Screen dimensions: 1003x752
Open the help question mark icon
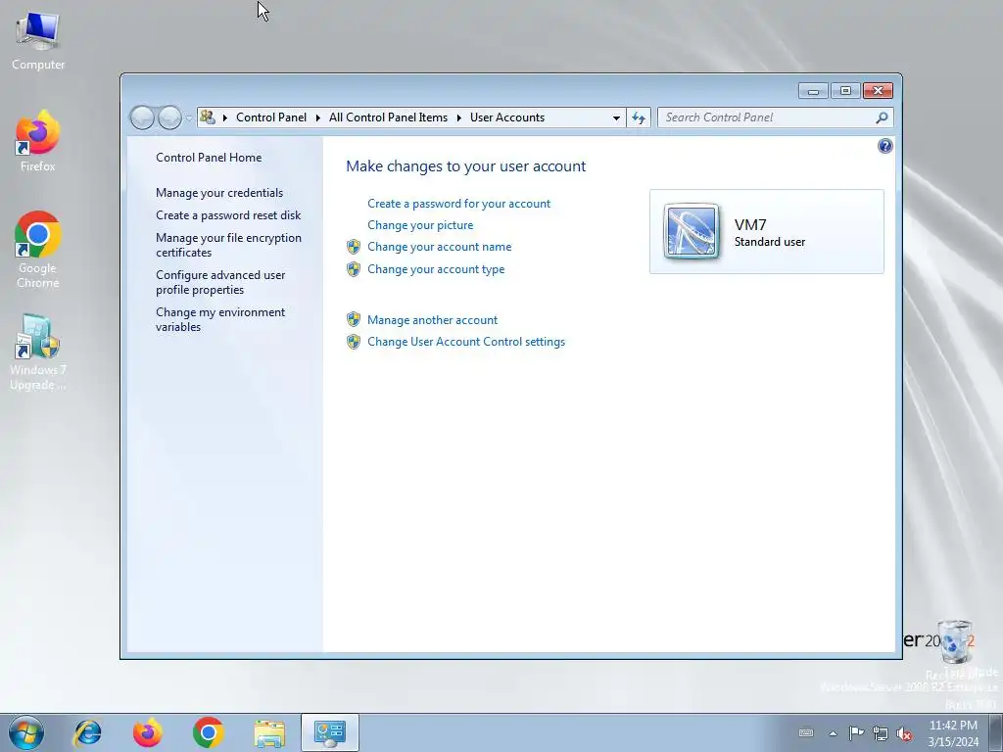[x=884, y=147]
